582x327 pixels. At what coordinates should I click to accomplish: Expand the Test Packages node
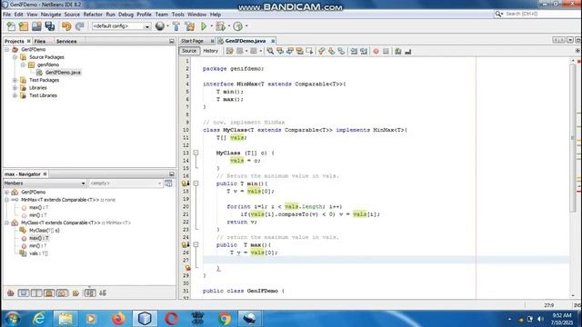point(15,80)
